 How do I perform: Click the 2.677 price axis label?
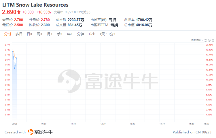pos(7,60)
